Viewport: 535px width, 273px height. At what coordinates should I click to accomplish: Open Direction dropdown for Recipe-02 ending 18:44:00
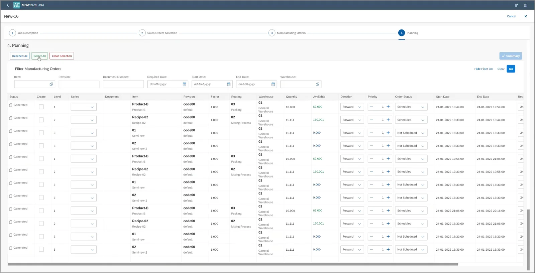352,120
